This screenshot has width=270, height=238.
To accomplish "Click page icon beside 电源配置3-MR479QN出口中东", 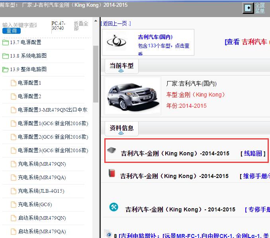I will point(14,110).
